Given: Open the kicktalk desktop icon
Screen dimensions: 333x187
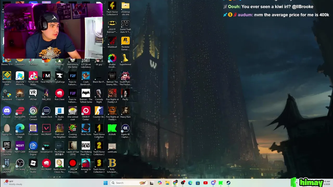Looking at the screenshot, I should point(112,129).
